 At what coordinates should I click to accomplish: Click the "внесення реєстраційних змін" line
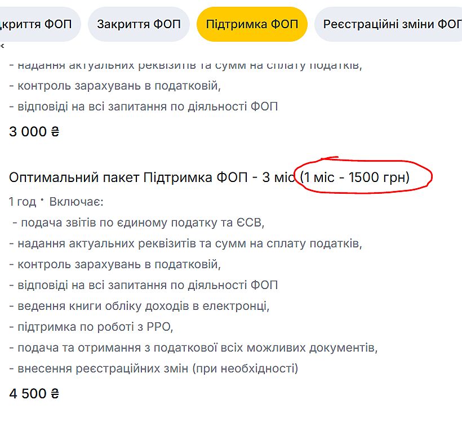pyautogui.click(x=153, y=368)
